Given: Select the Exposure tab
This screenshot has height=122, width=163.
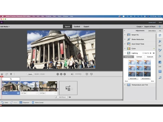Looking at the screenshot, I should coord(150,57).
